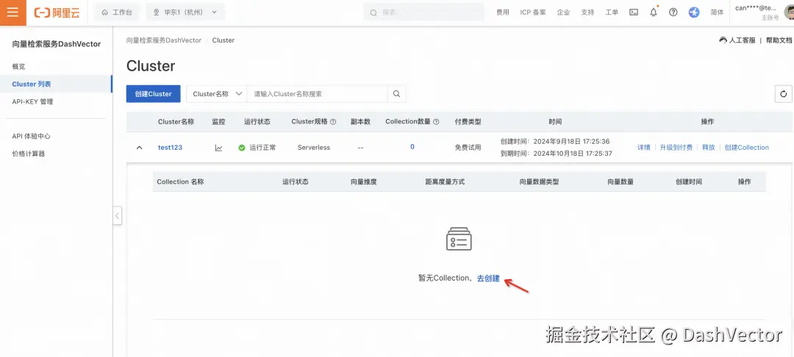Click 释放 to release cluster
794x357 pixels.
point(709,148)
